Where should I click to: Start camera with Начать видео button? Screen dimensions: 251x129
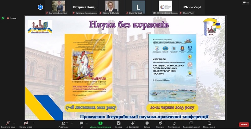[x=26, y=125]
